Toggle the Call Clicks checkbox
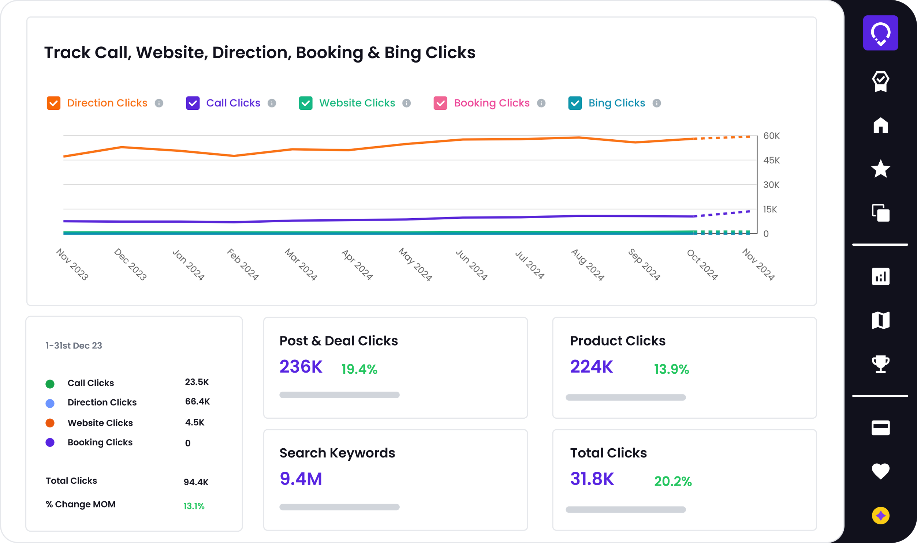Image resolution: width=917 pixels, height=543 pixels. point(193,103)
